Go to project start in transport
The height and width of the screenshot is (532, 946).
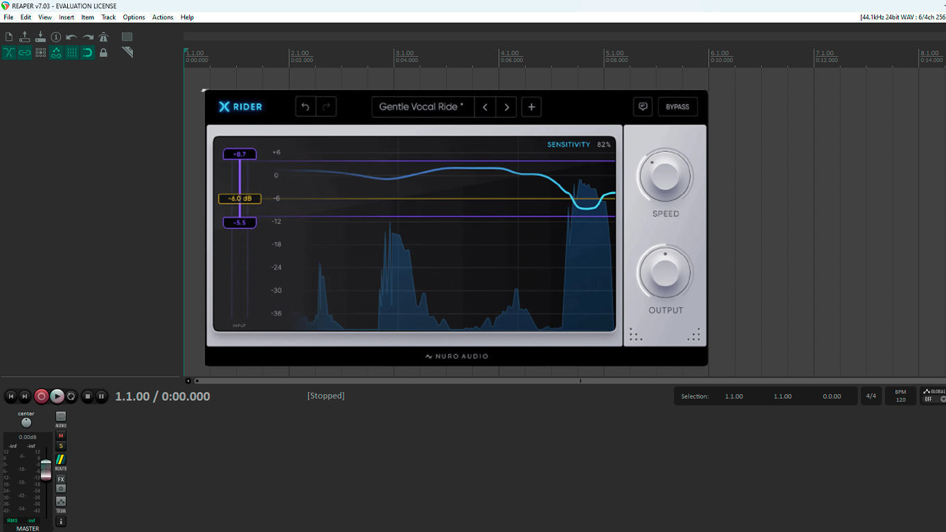click(10, 396)
